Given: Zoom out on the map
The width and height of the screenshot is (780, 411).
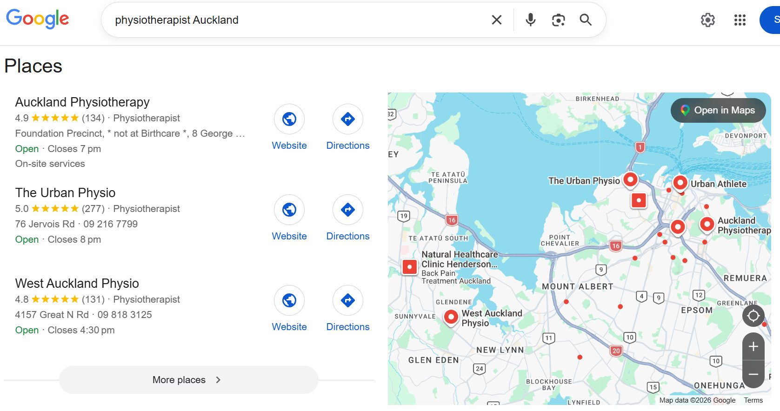Looking at the screenshot, I should click(x=753, y=374).
